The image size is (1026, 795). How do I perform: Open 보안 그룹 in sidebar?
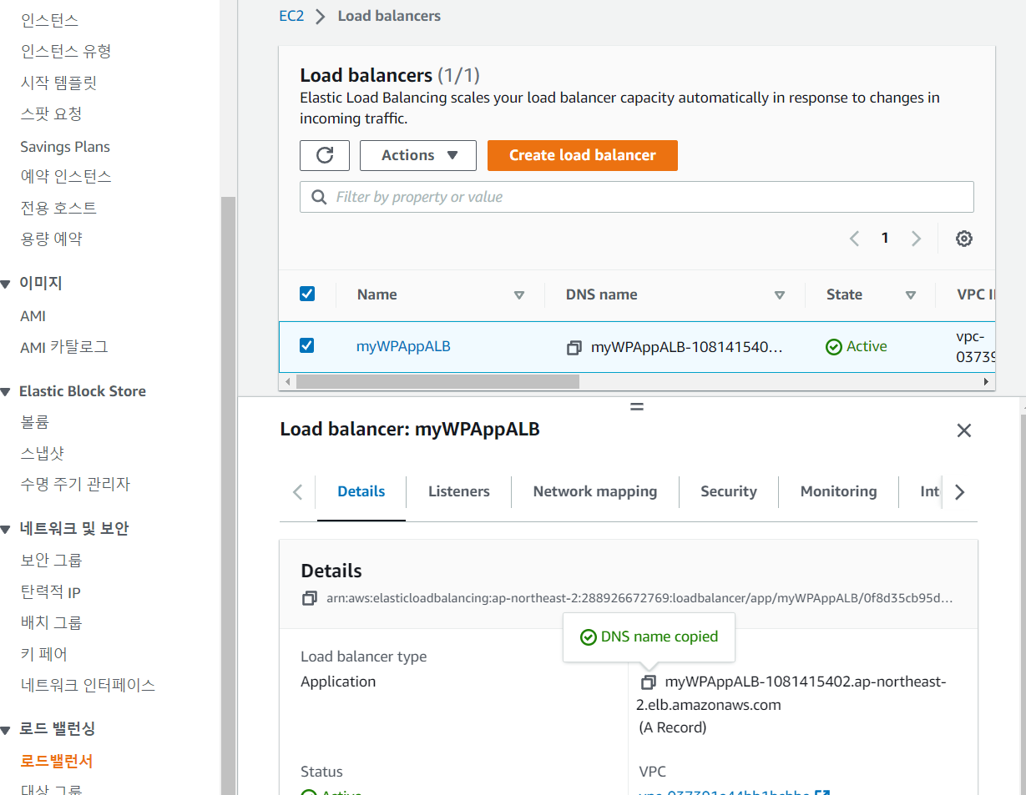[52, 561]
